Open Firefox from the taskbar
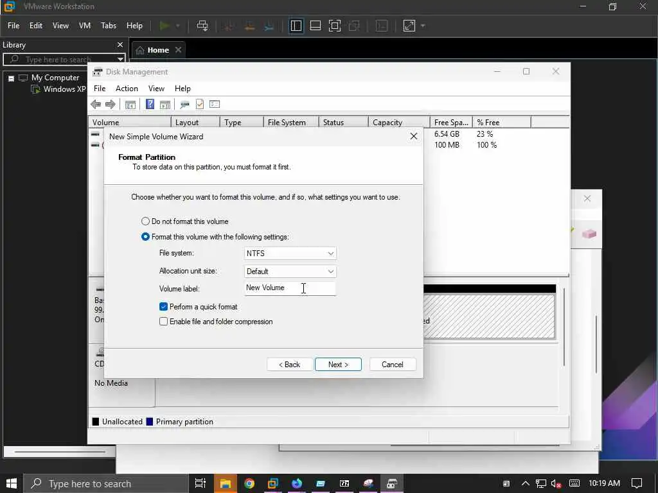Image resolution: width=658 pixels, height=493 pixels. point(297,483)
